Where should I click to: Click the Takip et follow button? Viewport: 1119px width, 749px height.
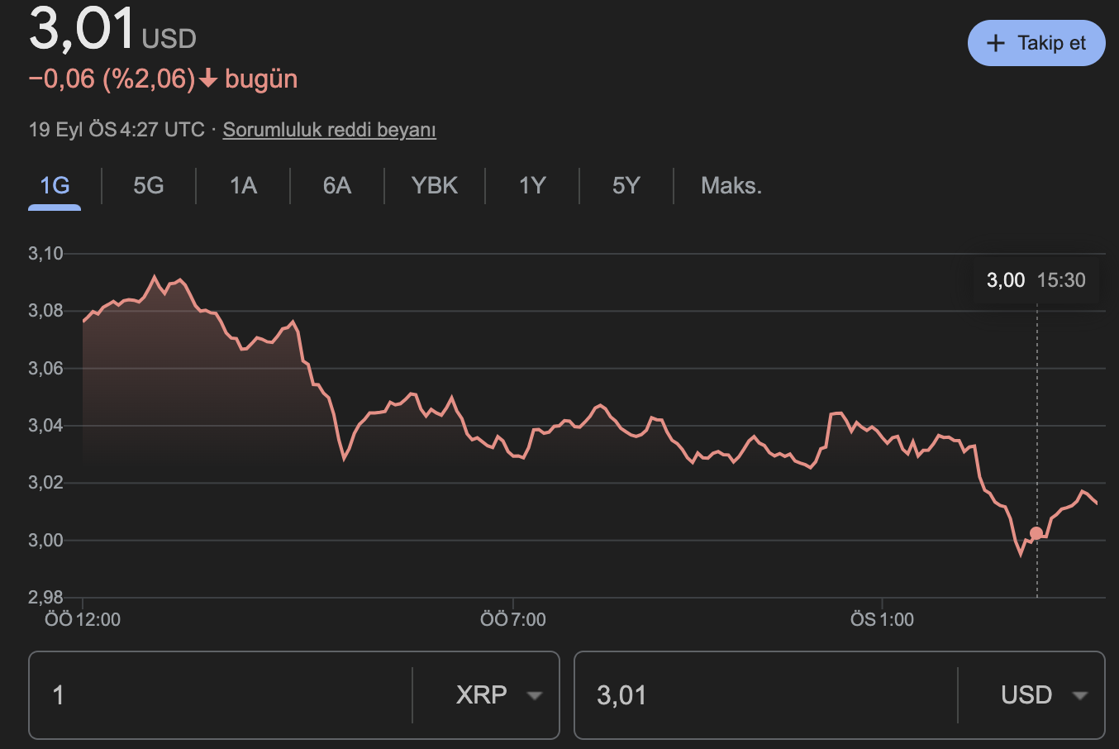1036,43
